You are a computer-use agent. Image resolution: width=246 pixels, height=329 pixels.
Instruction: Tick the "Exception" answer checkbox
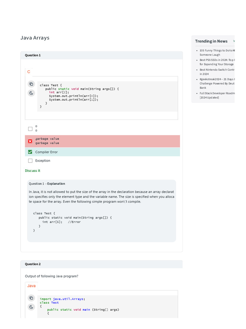(30, 161)
